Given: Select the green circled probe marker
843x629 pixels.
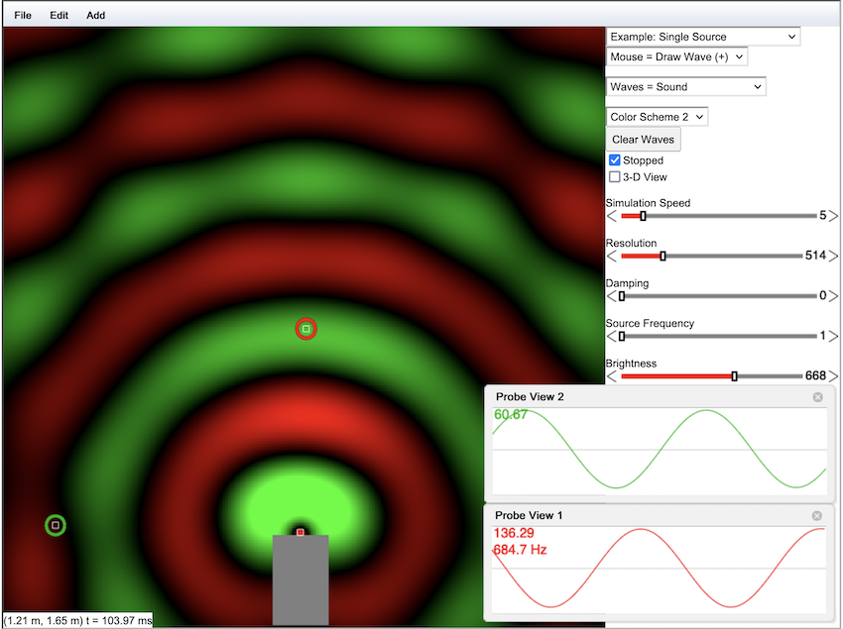Looking at the screenshot, I should 56,525.
